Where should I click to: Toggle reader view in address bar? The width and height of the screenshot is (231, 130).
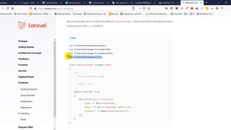pyautogui.click(x=133, y=8)
